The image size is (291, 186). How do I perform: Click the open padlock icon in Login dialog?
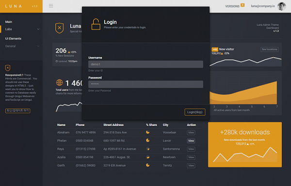click(x=96, y=24)
